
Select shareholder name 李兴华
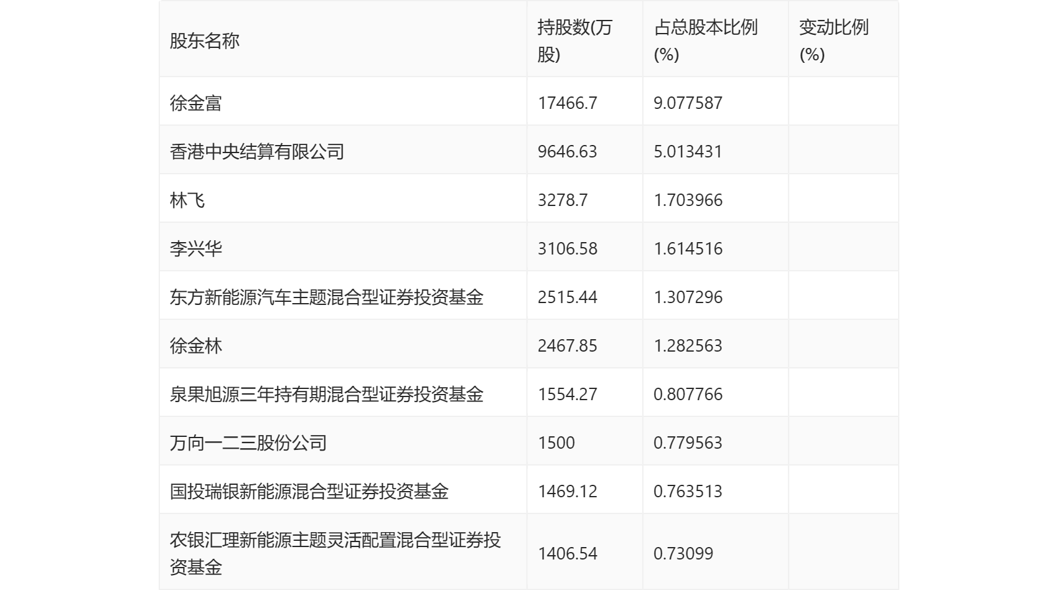pos(196,248)
